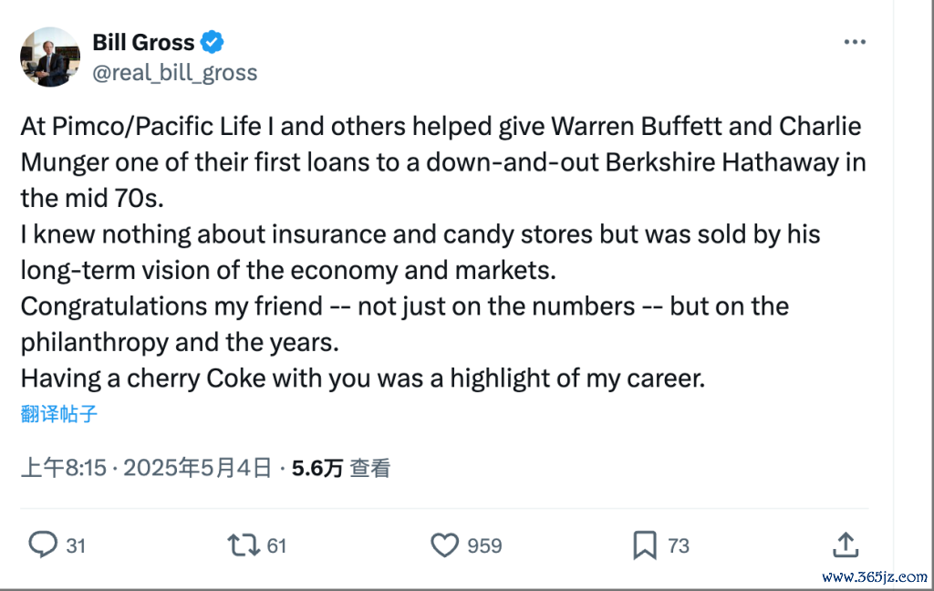Click the Bill Gross display name
934x591 pixels.
[x=143, y=42]
